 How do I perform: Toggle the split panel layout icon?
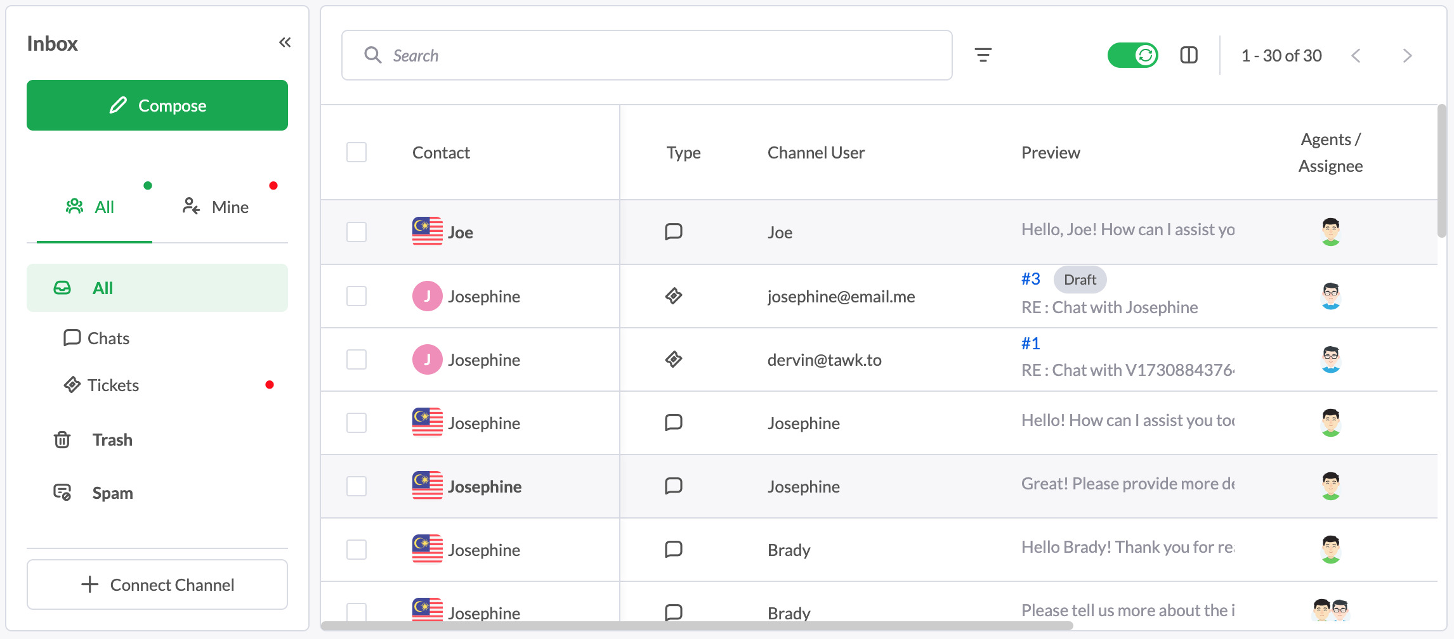click(1189, 55)
